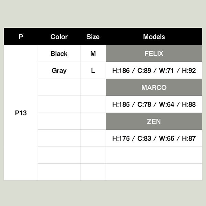This screenshot has width=206, height=206.
Task: Click the H:175 measurements row for Zen
Action: coord(154,138)
